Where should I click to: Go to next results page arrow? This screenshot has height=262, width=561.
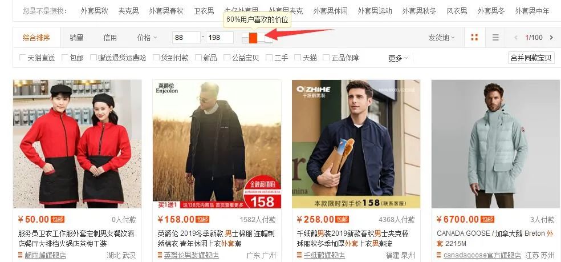tap(551, 37)
